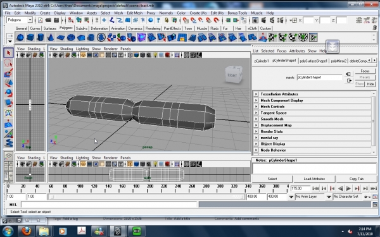380x237 pixels.
Task: Create a polygon pyramid from the shelf
Action: (81, 37)
